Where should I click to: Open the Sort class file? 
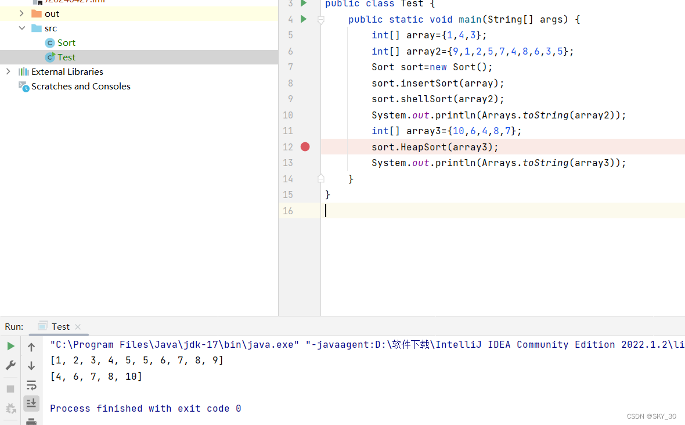coord(66,43)
